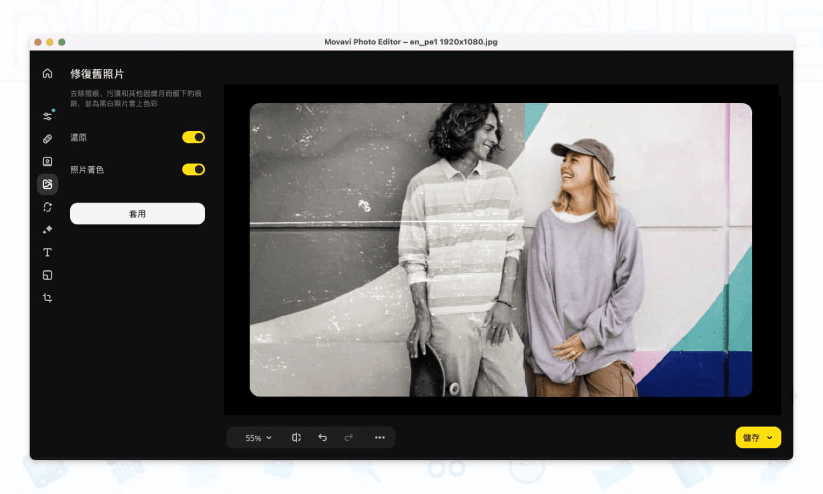Open the more options ellipsis menu
Image resolution: width=823 pixels, height=494 pixels.
[x=380, y=437]
